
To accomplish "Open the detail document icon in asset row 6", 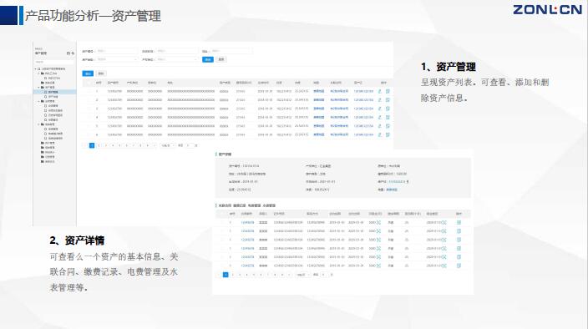I will (388, 134).
